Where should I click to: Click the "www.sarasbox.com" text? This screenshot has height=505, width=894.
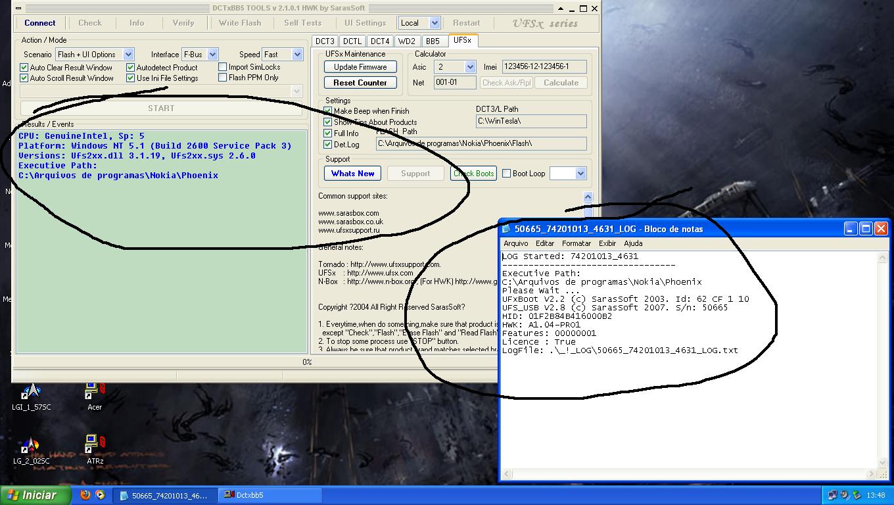(x=348, y=213)
